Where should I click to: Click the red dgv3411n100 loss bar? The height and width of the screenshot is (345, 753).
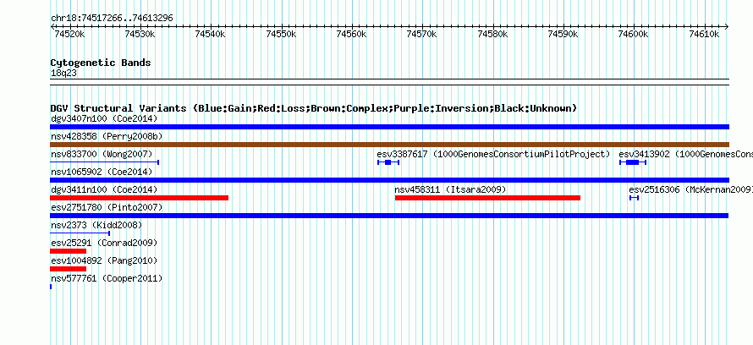[x=140, y=198]
